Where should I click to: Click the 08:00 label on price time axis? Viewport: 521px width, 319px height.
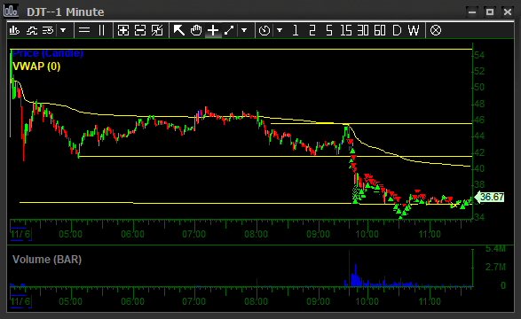click(256, 234)
